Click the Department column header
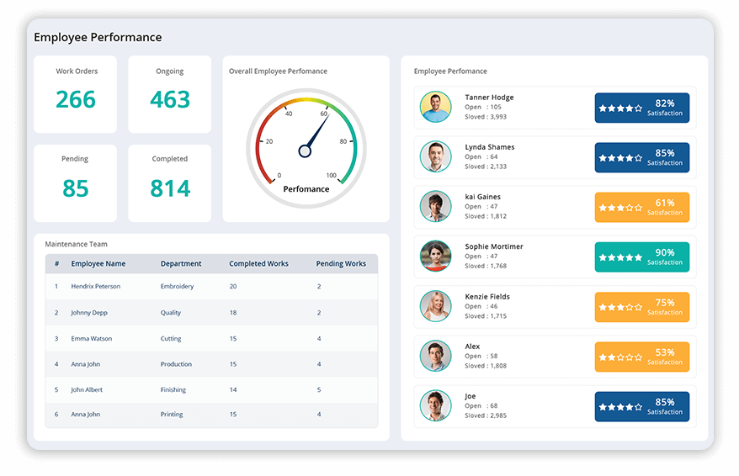 (181, 264)
